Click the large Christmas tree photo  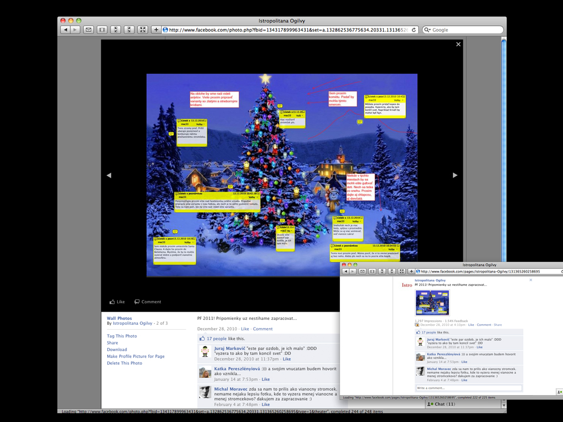click(x=282, y=175)
